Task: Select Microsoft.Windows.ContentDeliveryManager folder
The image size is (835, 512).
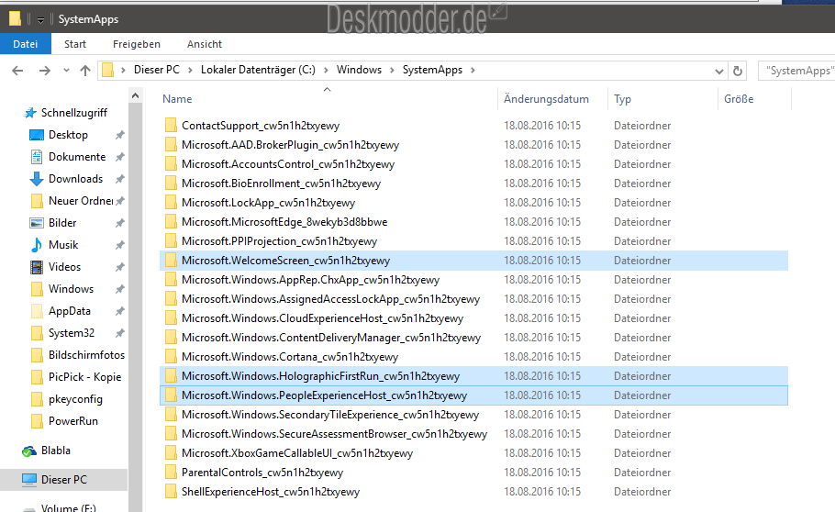Action: [x=330, y=338]
